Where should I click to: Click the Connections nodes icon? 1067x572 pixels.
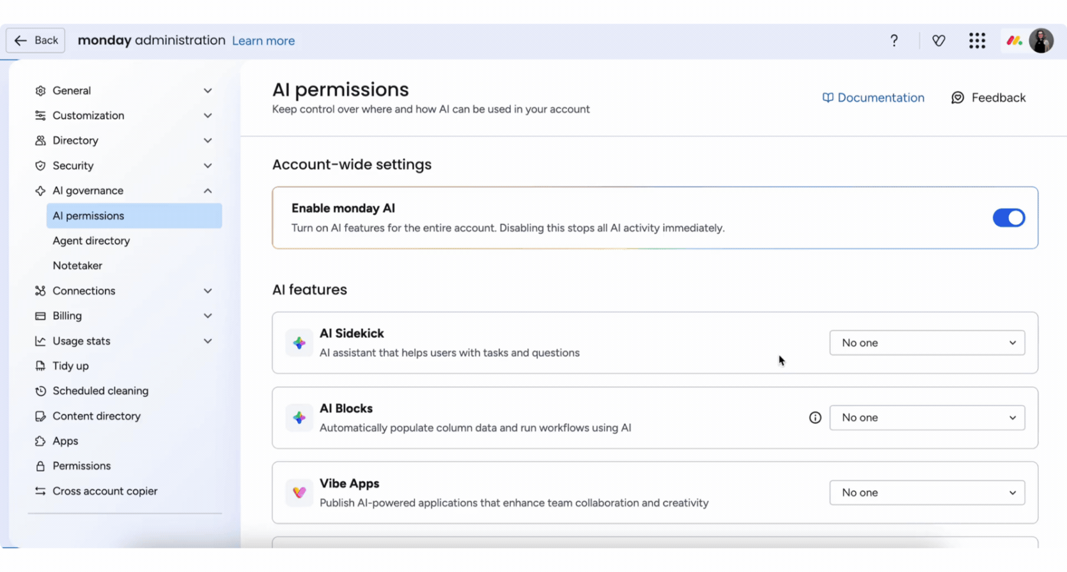(x=40, y=291)
